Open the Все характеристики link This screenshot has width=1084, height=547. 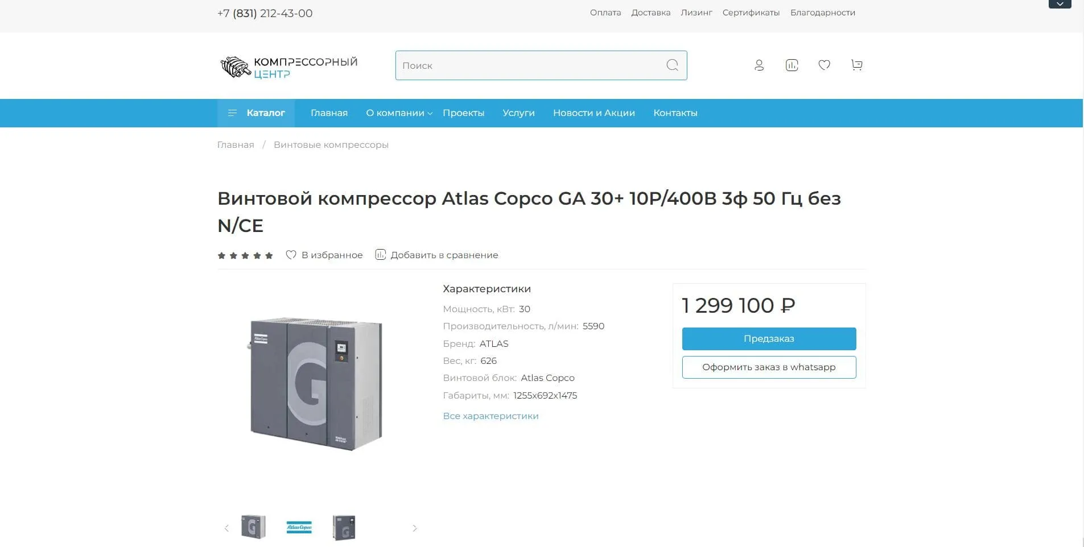(x=491, y=416)
